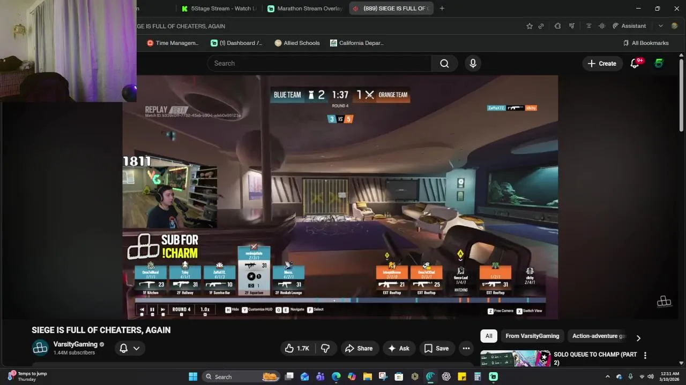
Task: Open the YouTube account avatar menu
Action: pyautogui.click(x=659, y=63)
